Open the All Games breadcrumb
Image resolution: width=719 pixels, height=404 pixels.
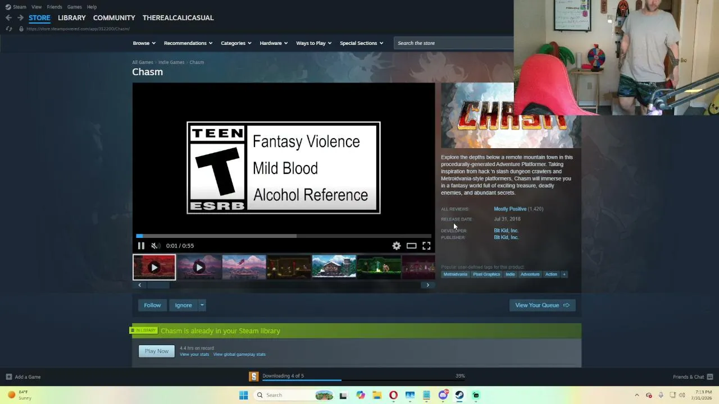(x=143, y=62)
